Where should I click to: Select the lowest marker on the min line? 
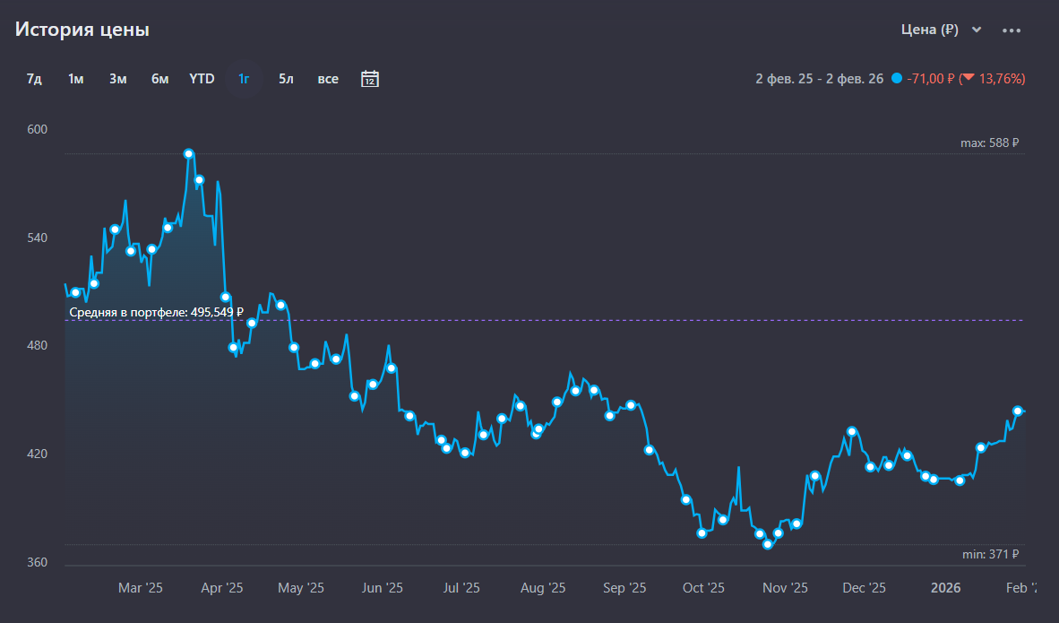767,544
